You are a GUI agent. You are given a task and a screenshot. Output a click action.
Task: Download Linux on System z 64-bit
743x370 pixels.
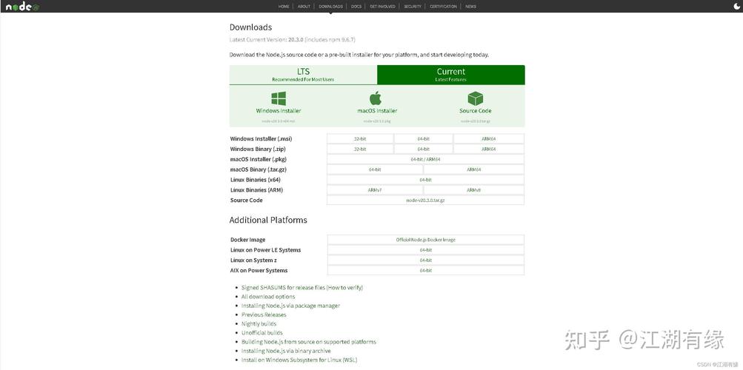(x=425, y=260)
